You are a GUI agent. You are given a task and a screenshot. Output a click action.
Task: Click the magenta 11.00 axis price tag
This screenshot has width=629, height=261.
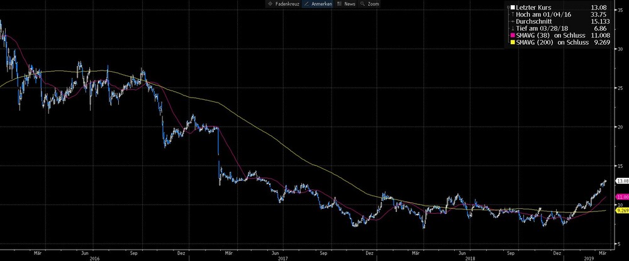[622, 197]
